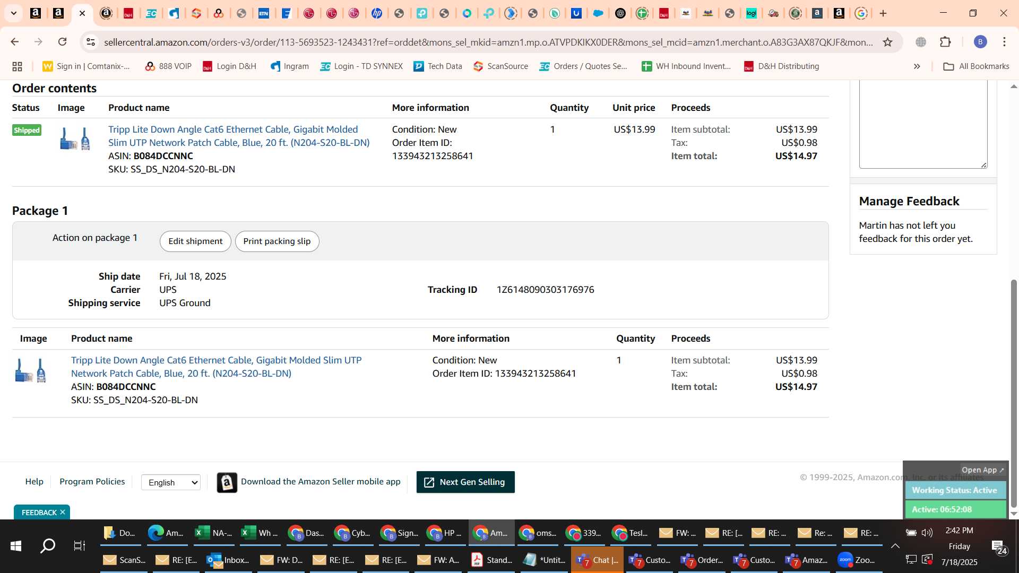This screenshot has width=1019, height=573.
Task: Open the volume speaker icon
Action: (927, 533)
